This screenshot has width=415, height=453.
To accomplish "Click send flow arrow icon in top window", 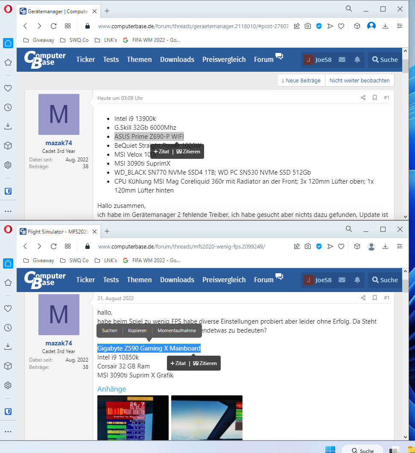I will (330, 26).
